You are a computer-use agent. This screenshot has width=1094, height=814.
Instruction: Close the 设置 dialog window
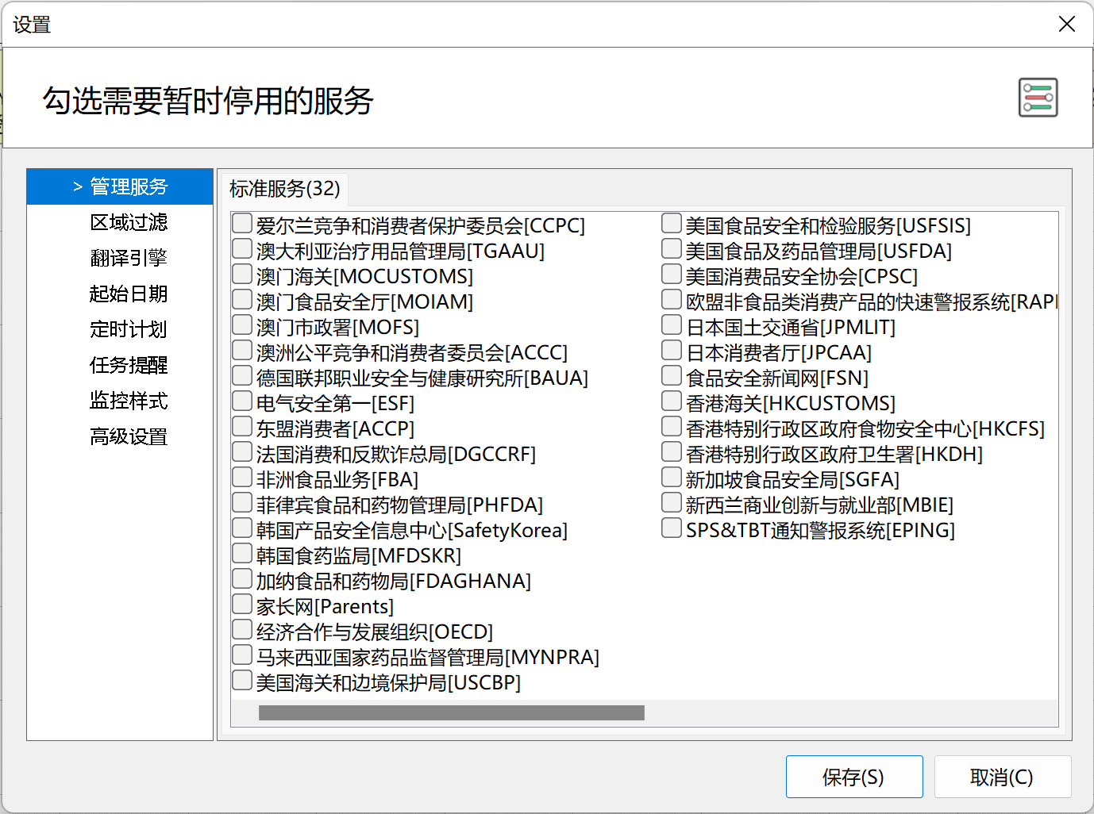(1067, 25)
